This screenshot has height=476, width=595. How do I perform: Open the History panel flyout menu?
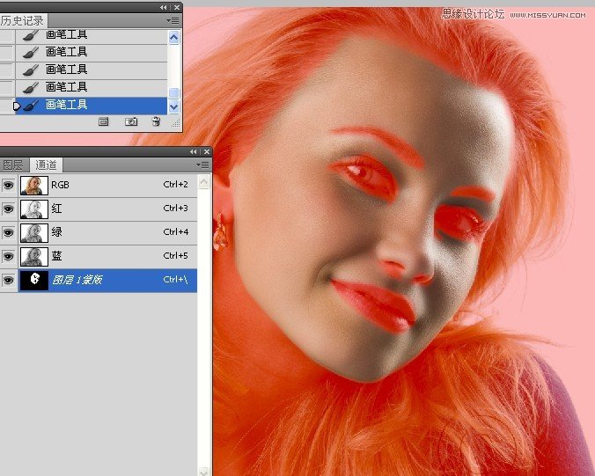pos(173,21)
